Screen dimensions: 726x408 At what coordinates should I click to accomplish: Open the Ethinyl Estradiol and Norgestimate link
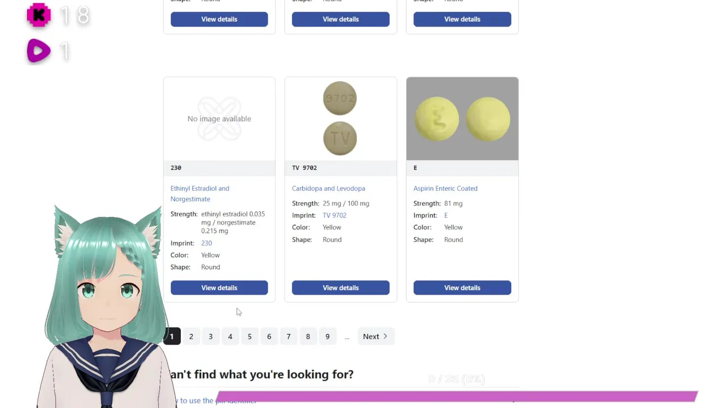point(200,193)
